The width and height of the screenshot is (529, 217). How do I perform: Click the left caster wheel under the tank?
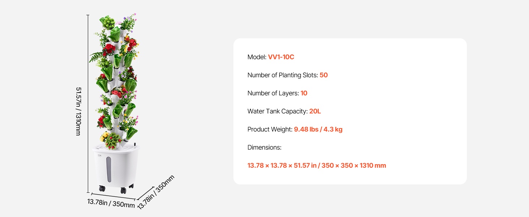point(102,188)
